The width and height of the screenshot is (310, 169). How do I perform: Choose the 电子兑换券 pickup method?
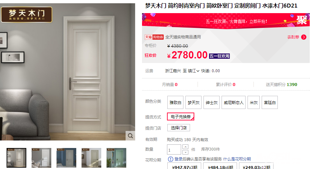(x=181, y=117)
